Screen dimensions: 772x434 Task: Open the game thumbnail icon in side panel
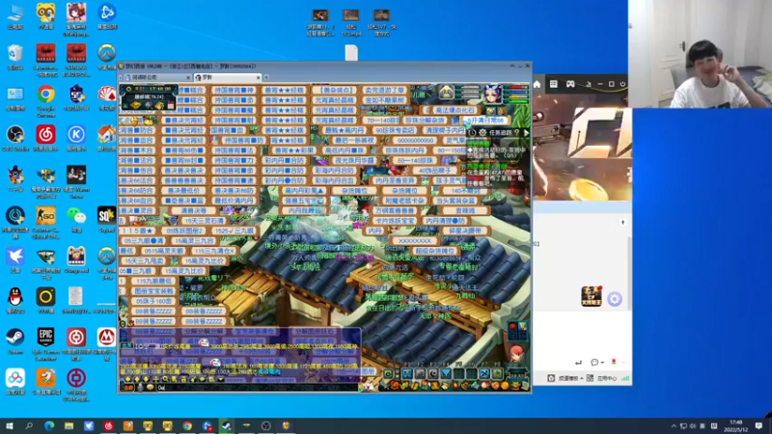tap(591, 296)
